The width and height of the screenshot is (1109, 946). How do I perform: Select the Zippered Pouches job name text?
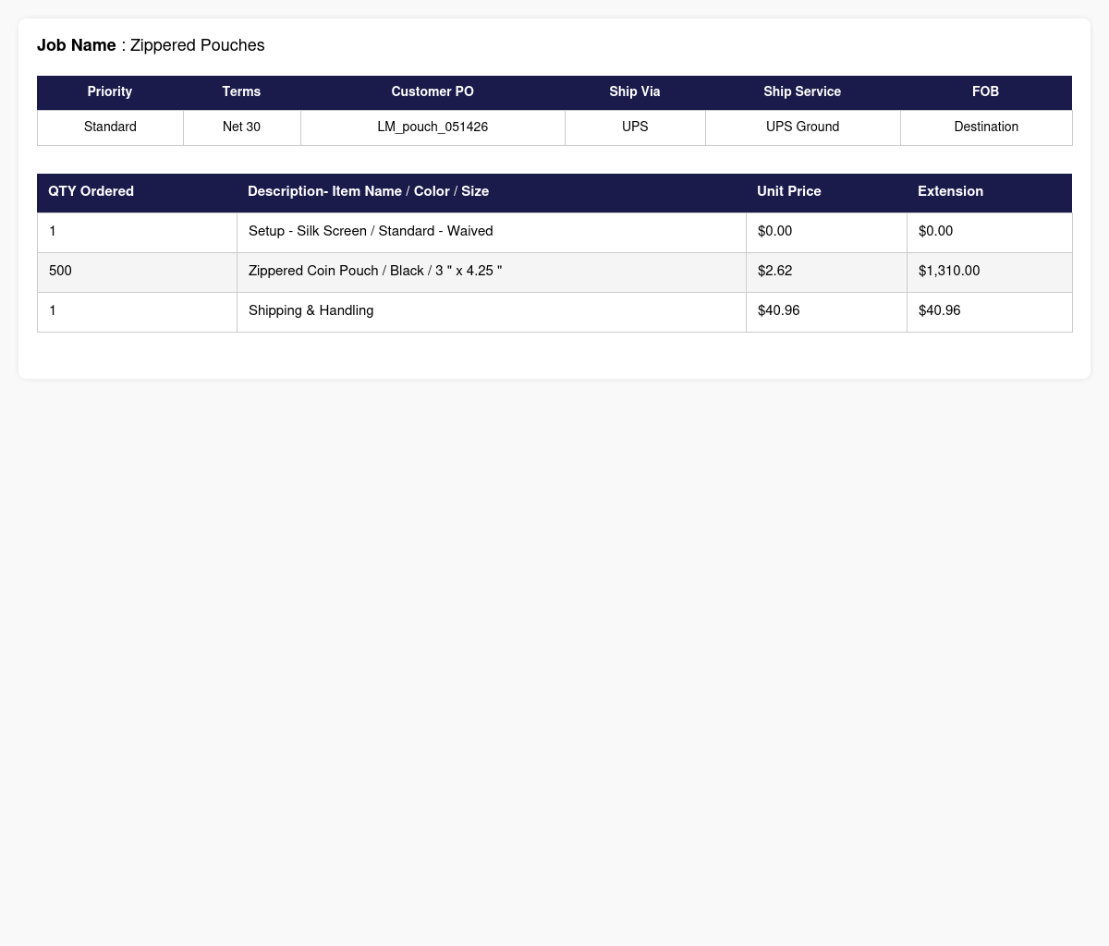[197, 45]
